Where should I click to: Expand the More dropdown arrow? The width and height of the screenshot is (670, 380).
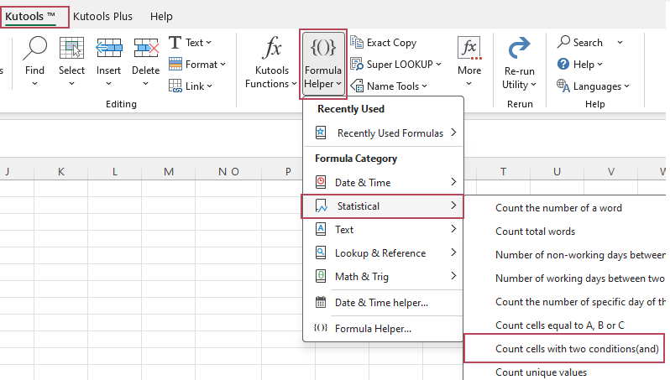(x=468, y=84)
